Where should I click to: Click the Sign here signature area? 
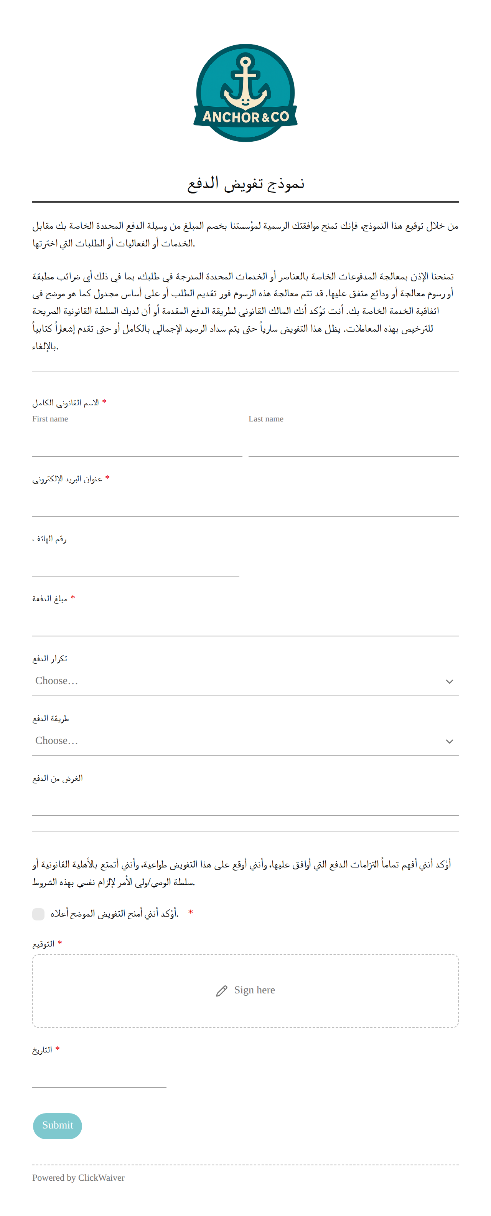click(245, 991)
